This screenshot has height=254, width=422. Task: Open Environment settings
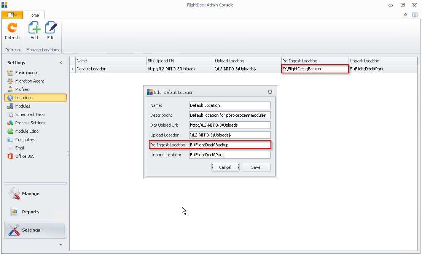point(27,73)
